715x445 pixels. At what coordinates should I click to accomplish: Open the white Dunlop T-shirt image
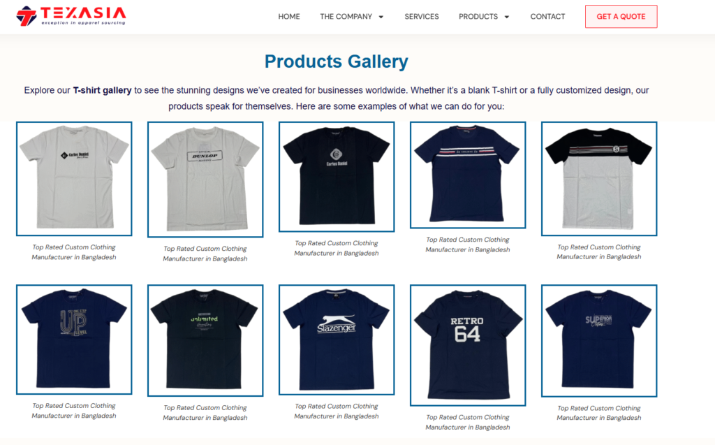pyautogui.click(x=205, y=180)
